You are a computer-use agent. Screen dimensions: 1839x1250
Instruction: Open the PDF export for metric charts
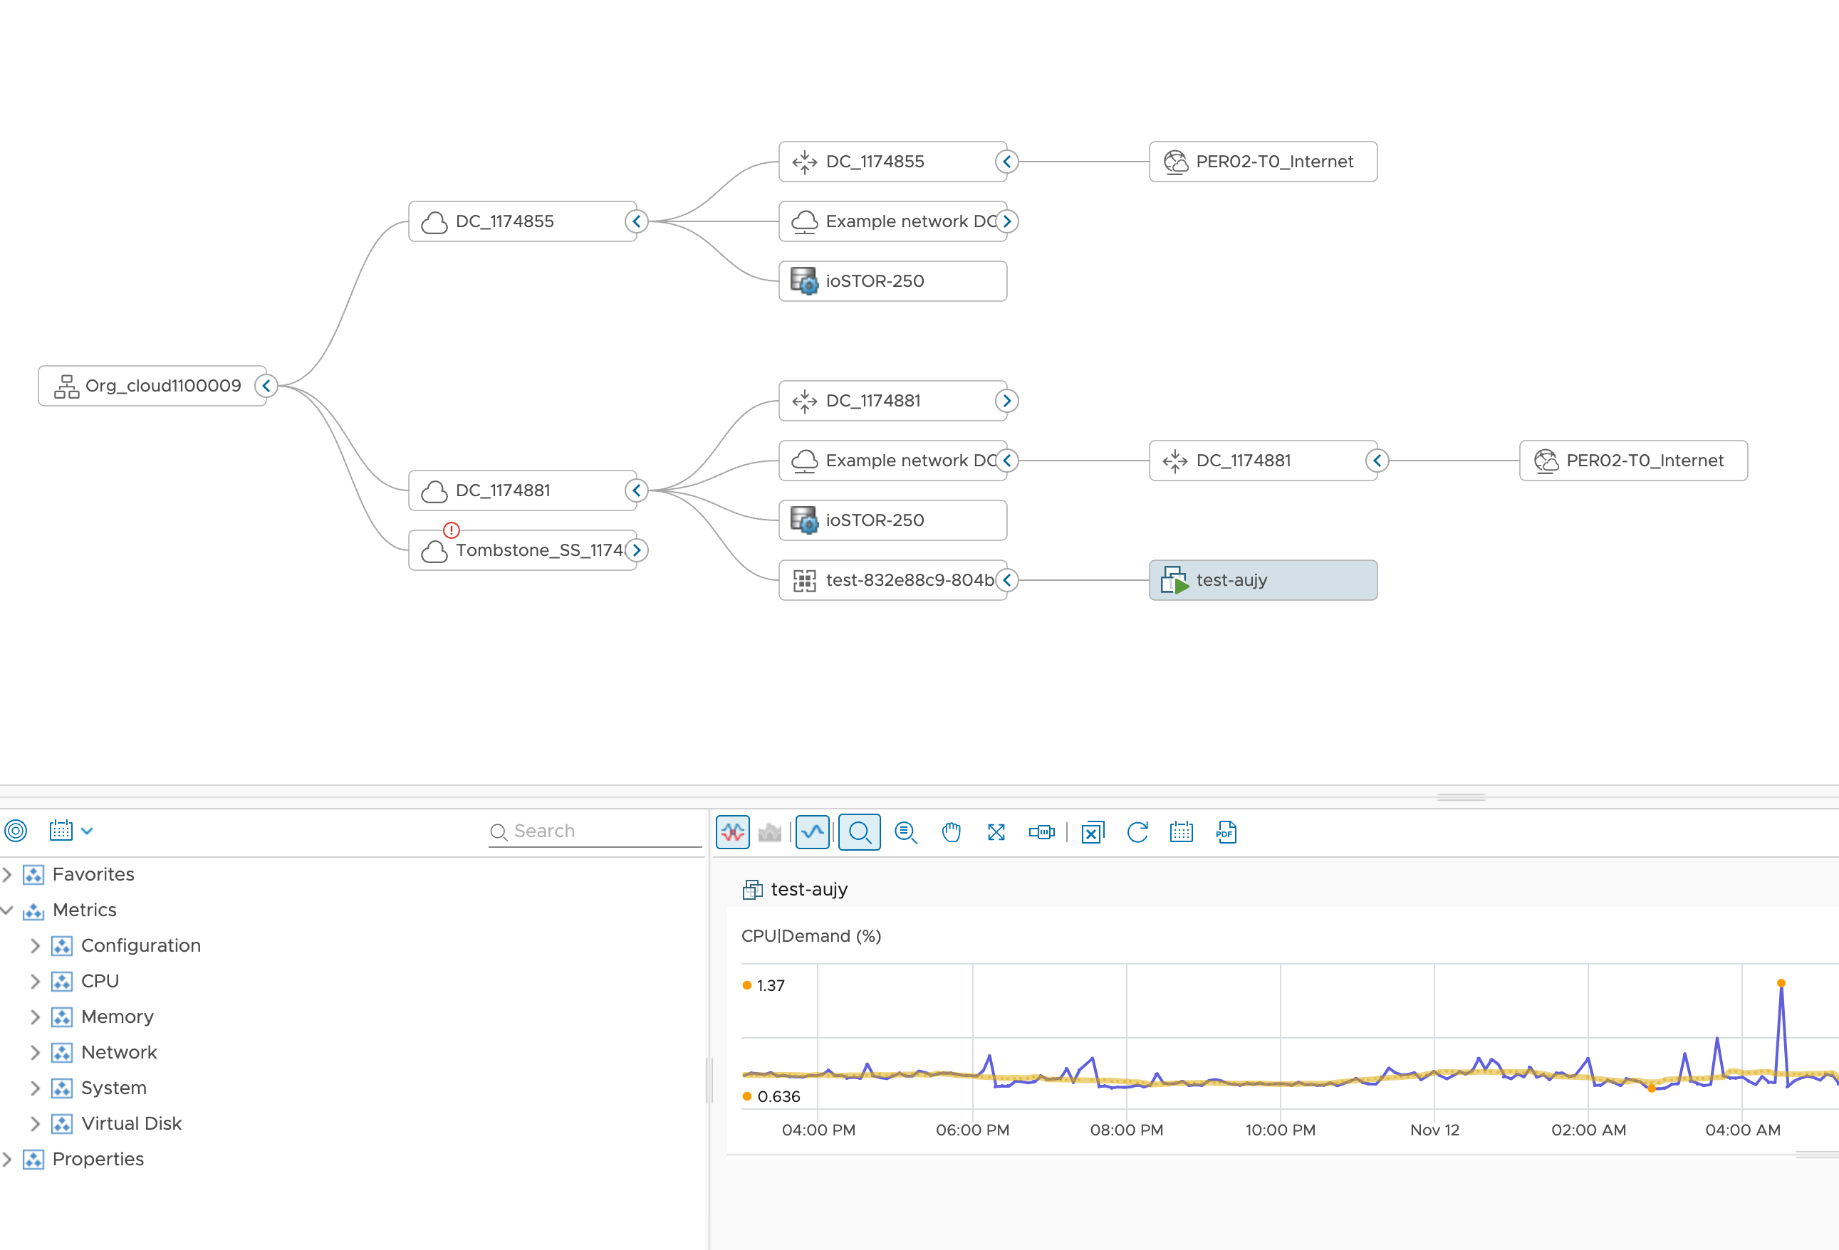(1225, 831)
